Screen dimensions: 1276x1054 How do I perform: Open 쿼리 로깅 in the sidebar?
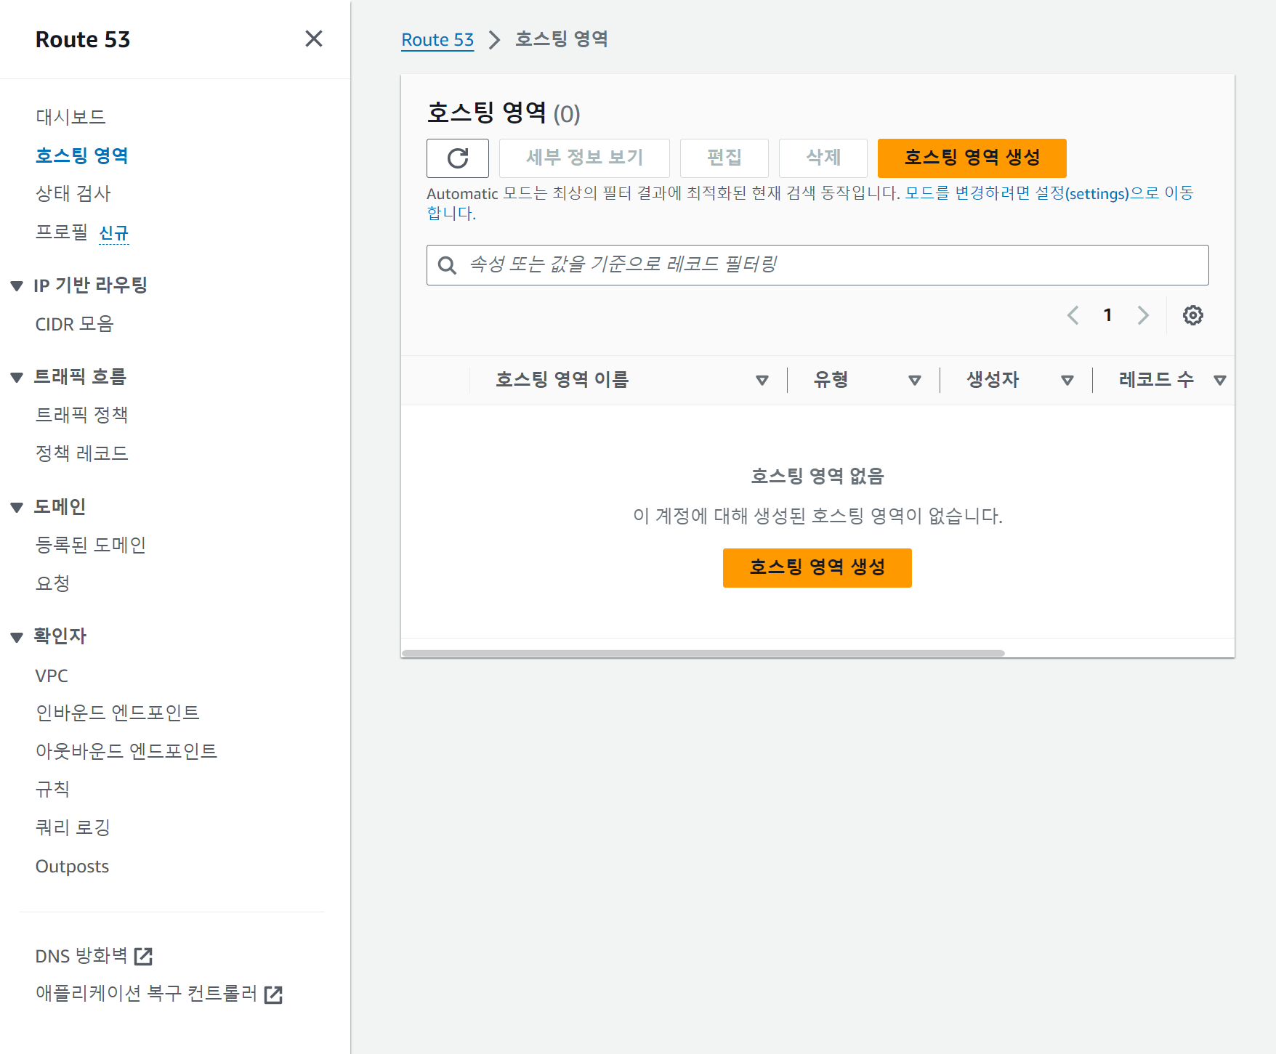[73, 827]
